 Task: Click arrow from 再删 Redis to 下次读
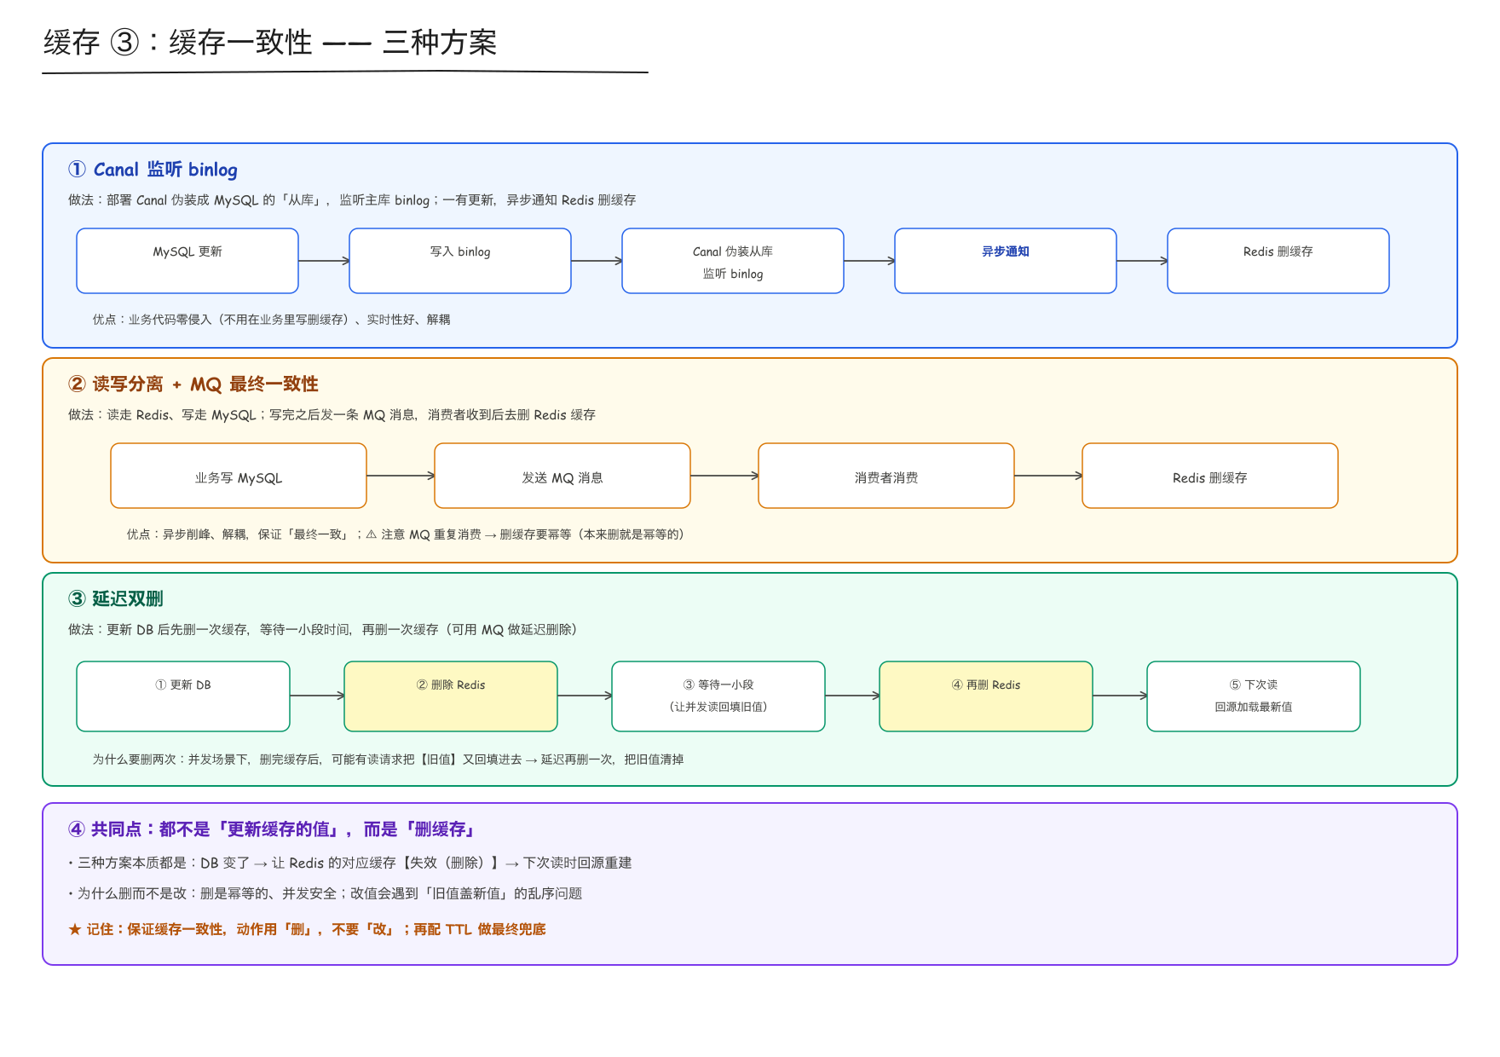(1120, 696)
